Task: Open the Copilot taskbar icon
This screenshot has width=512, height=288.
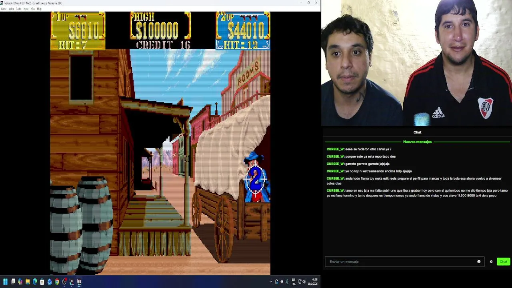Action: click(x=20, y=282)
